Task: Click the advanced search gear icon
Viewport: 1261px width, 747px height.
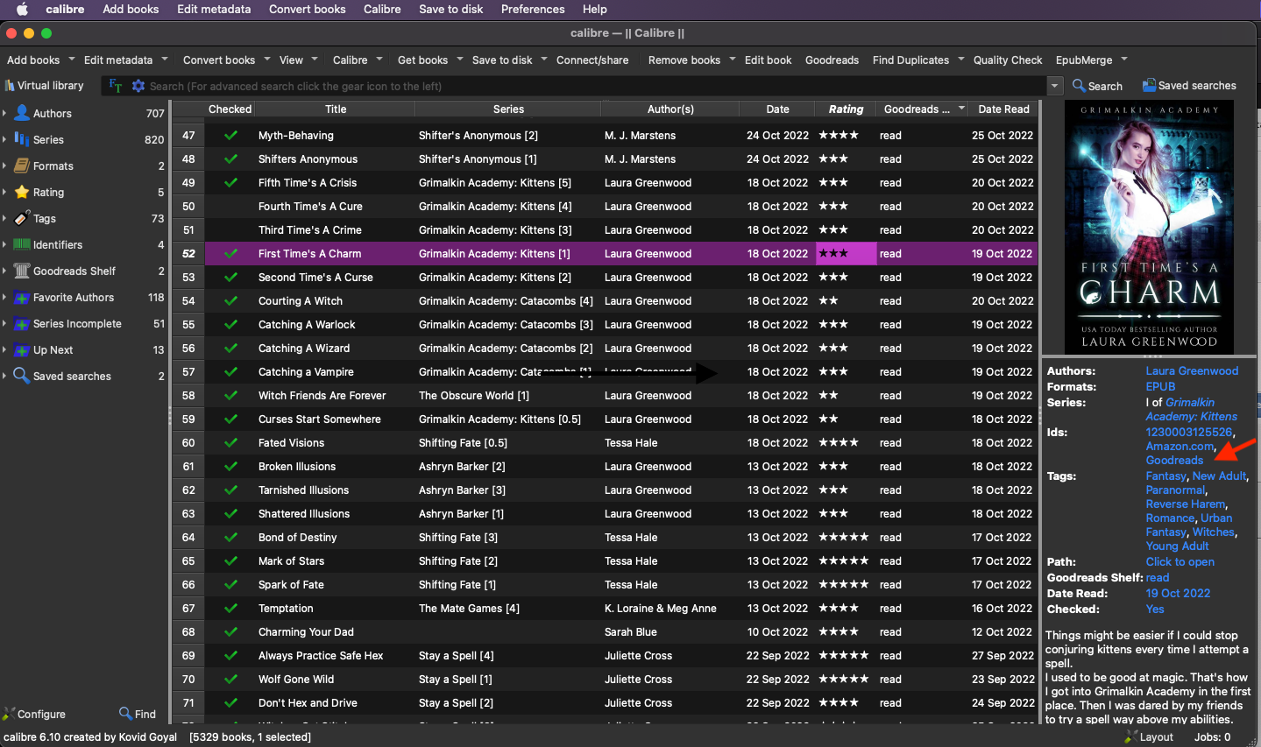Action: tap(138, 86)
